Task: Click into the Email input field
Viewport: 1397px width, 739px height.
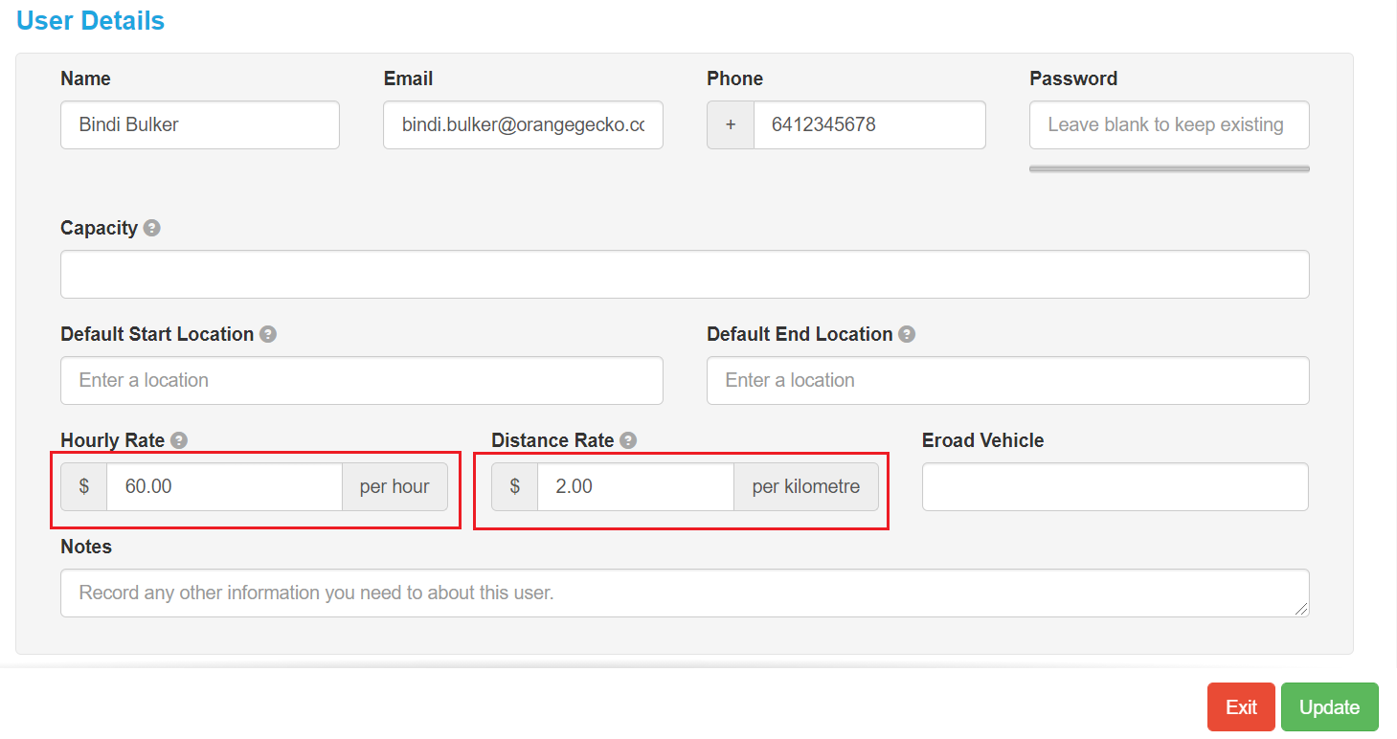Action: click(523, 124)
